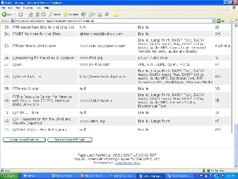Click the http://www.techadapt.com website cell
The height and width of the screenshot is (179, 238).
click(108, 77)
